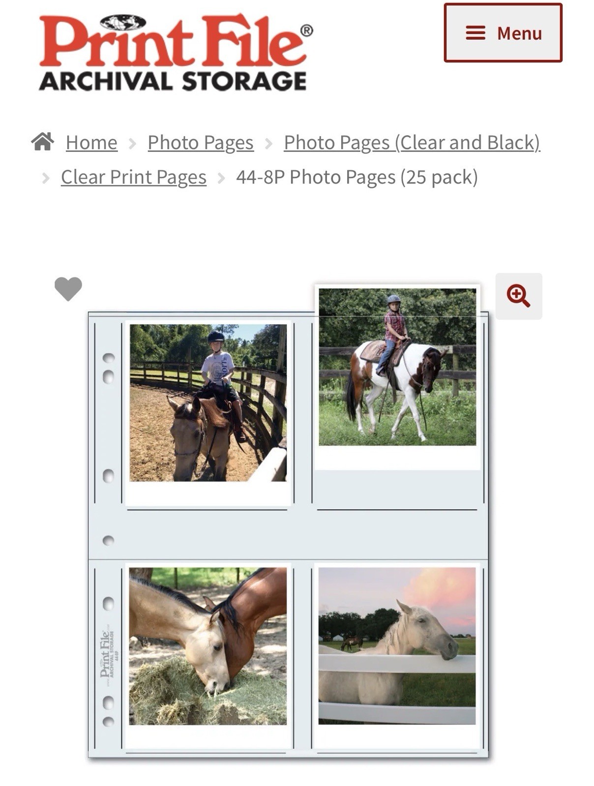This screenshot has height=786, width=594.
Task: Go to Home breadcrumb link
Action: click(x=91, y=142)
